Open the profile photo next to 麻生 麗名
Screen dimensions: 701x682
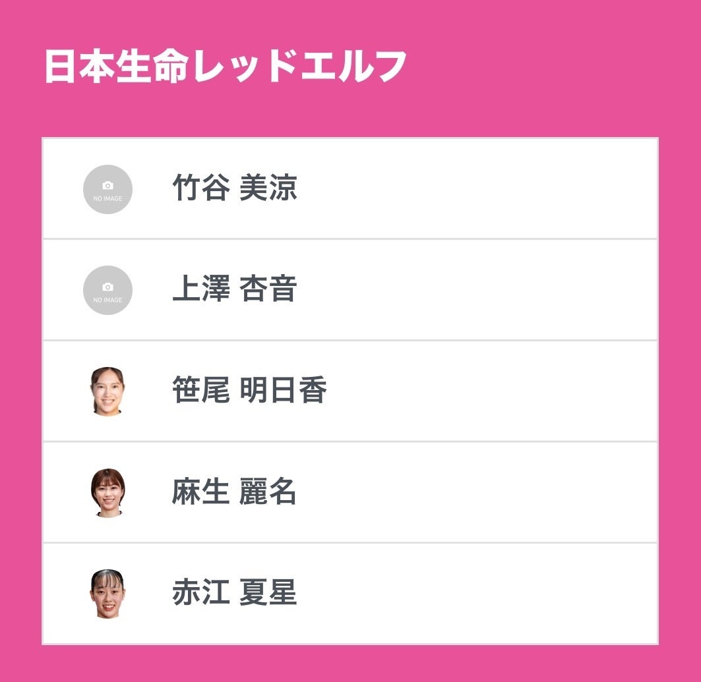click(107, 493)
